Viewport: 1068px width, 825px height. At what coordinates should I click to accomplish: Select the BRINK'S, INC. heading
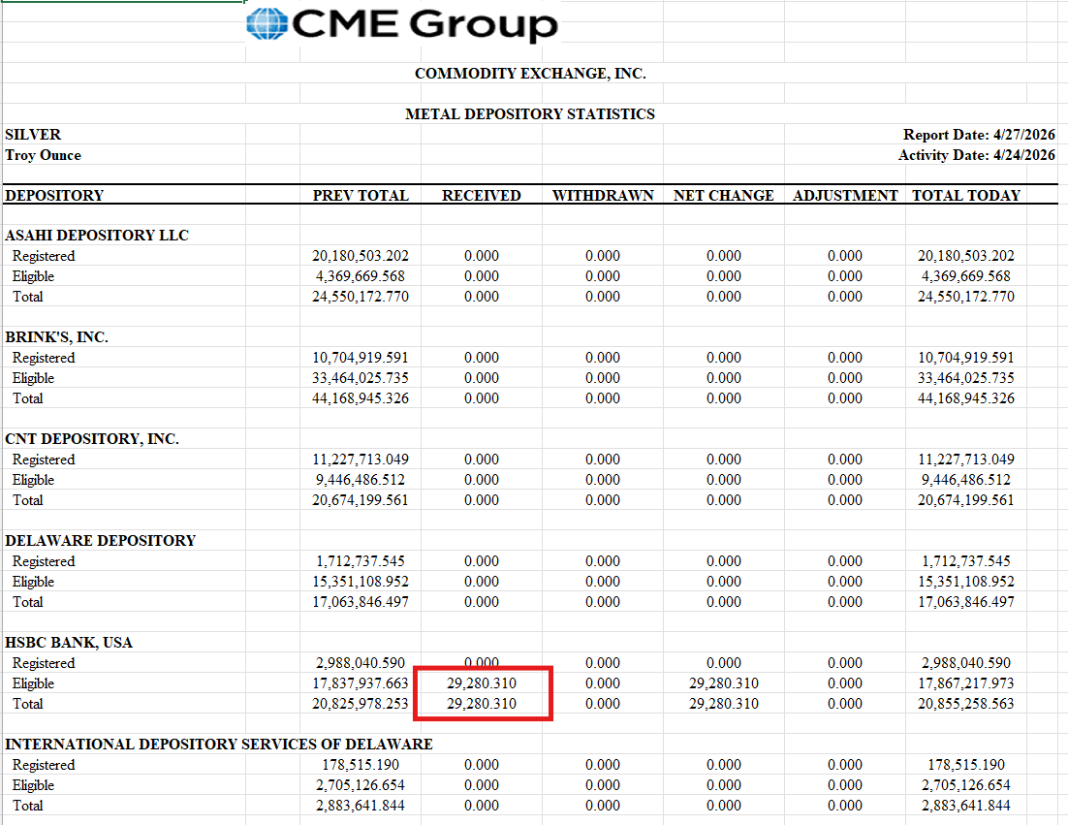point(56,337)
